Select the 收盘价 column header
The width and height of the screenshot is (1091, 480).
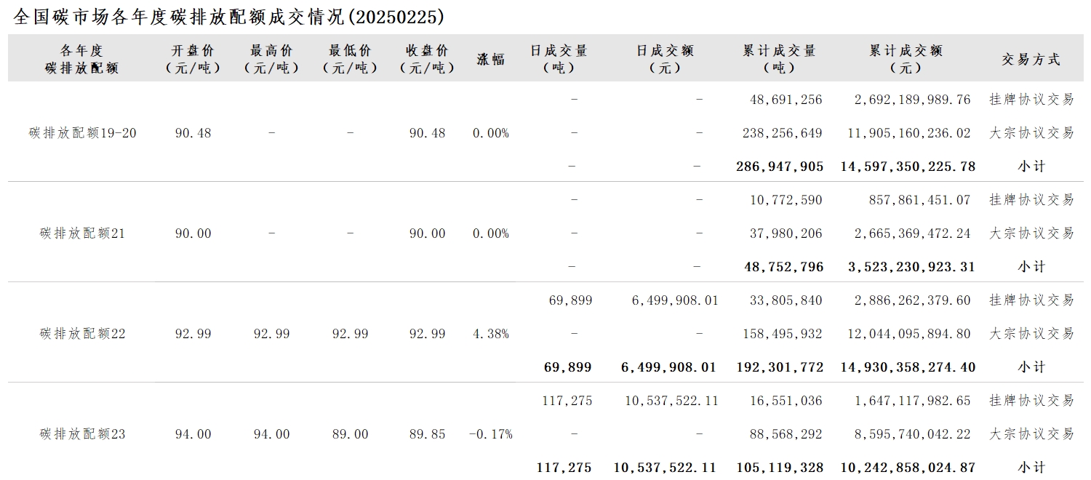pos(428,60)
